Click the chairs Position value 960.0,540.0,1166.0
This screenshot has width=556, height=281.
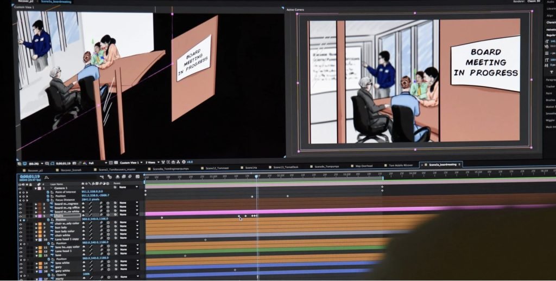coord(95,219)
